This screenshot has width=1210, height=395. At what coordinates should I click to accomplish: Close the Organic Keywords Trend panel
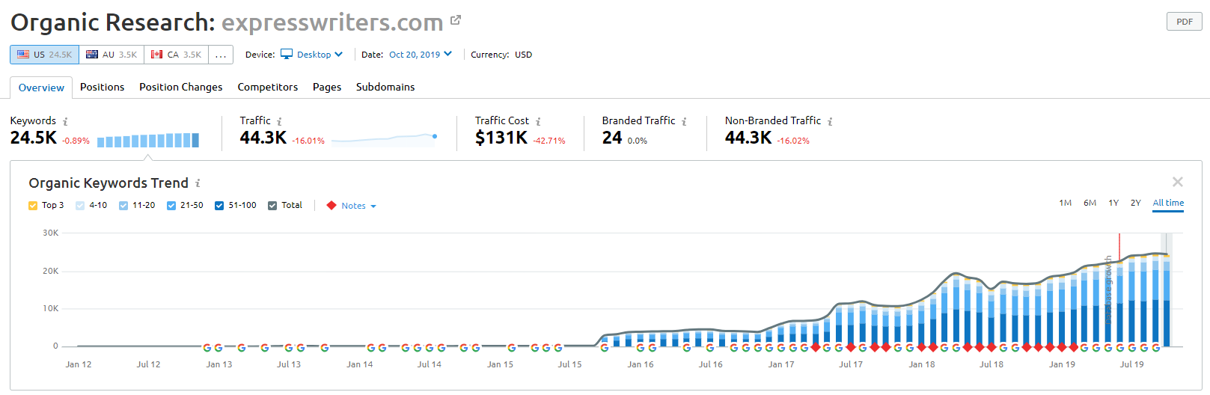click(x=1177, y=182)
